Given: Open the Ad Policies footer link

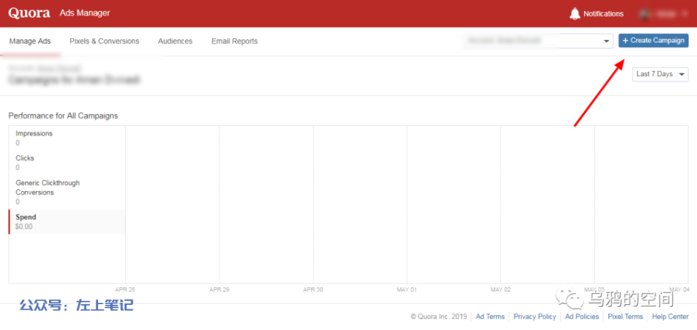Looking at the screenshot, I should 582,316.
